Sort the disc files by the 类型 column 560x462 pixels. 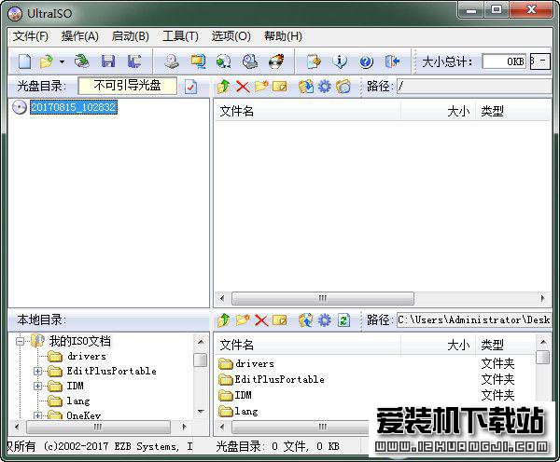(x=513, y=112)
